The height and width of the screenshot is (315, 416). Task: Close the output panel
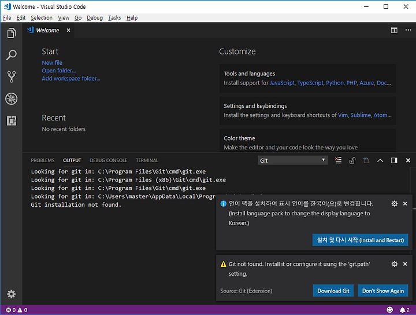tap(408, 160)
